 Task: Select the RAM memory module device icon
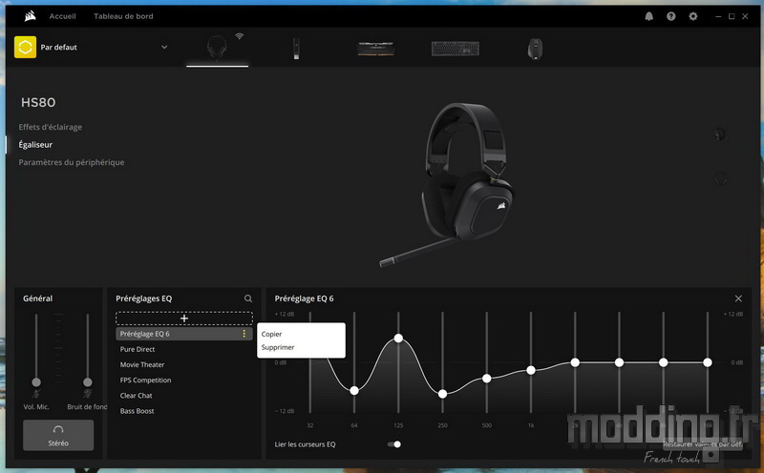[x=375, y=49]
